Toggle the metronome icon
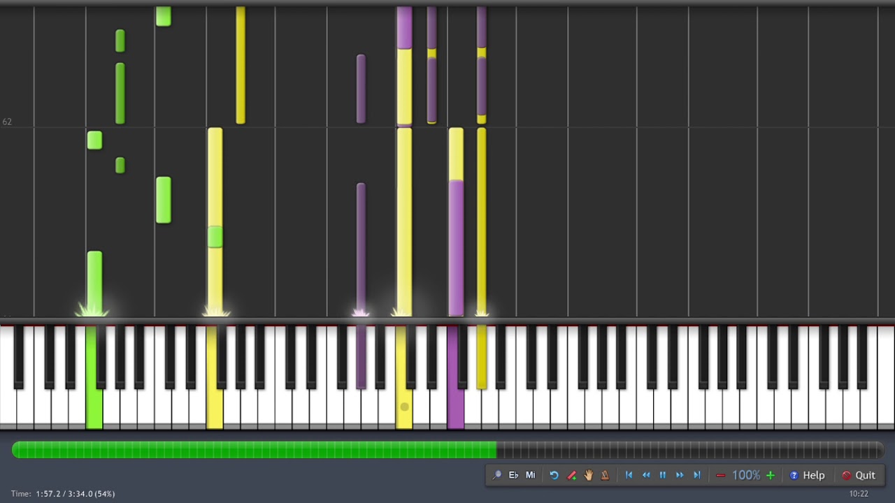895x503 pixels. point(605,475)
